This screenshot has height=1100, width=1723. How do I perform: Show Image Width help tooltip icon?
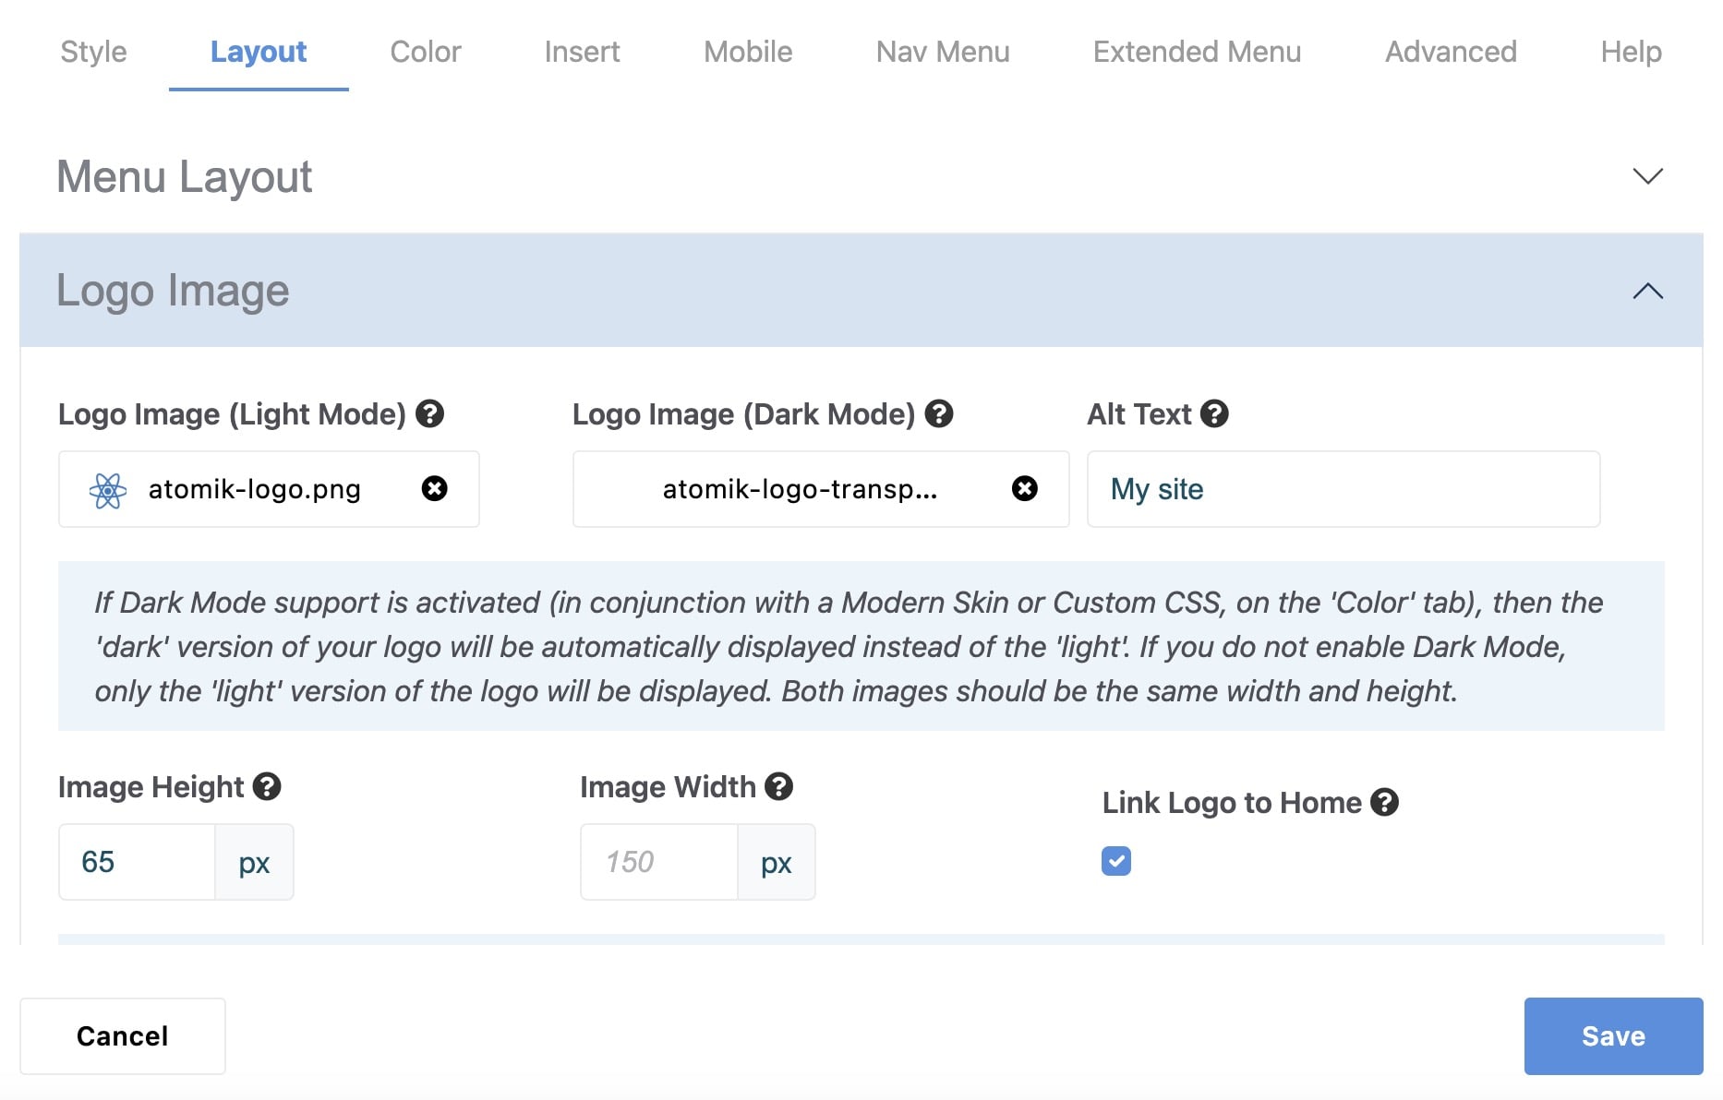(x=779, y=786)
